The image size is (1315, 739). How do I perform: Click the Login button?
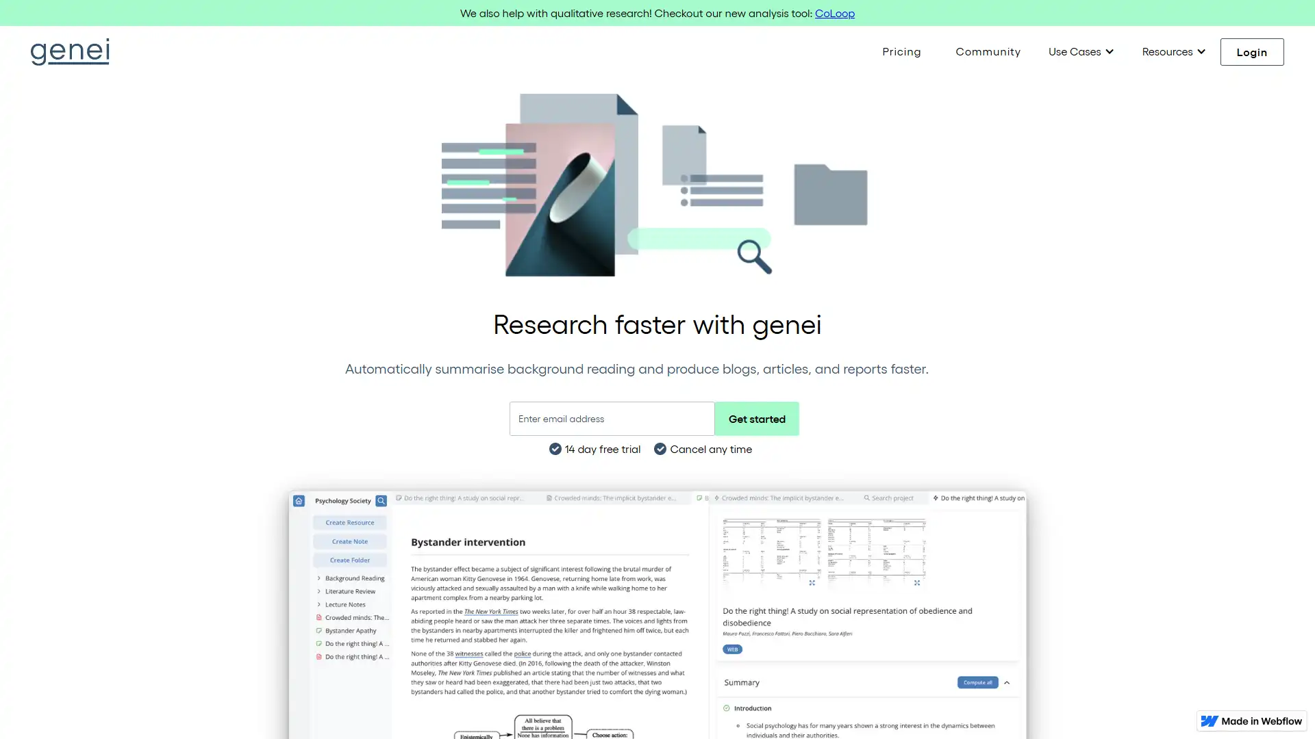pyautogui.click(x=1252, y=51)
